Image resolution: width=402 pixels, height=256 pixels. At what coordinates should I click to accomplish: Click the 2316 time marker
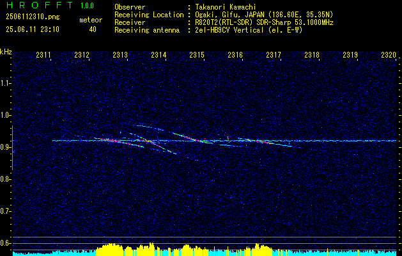pyautogui.click(x=235, y=55)
